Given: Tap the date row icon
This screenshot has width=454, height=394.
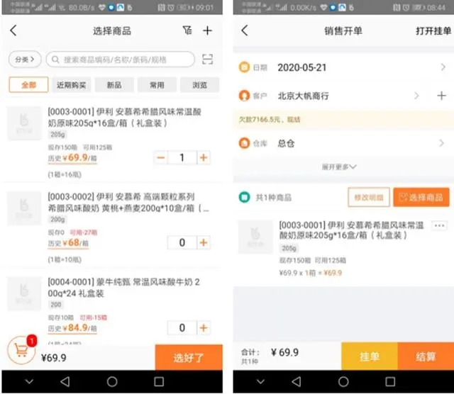Looking at the screenshot, I should (244, 67).
